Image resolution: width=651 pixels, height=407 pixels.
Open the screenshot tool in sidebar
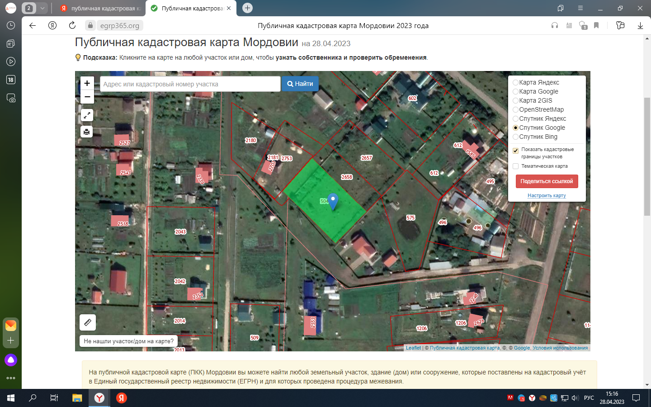pyautogui.click(x=11, y=98)
